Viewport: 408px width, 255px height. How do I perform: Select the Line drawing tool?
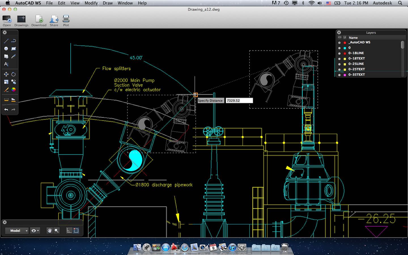click(x=6, y=41)
